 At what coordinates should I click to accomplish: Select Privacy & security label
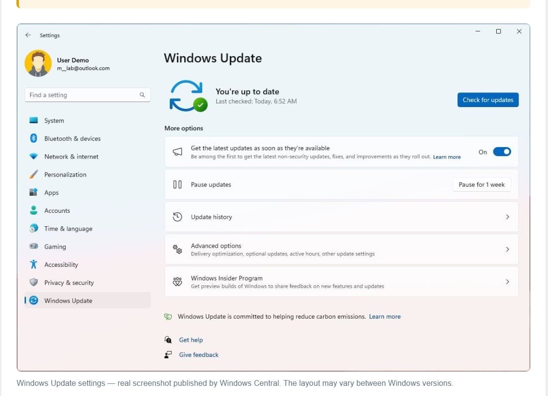click(x=69, y=282)
